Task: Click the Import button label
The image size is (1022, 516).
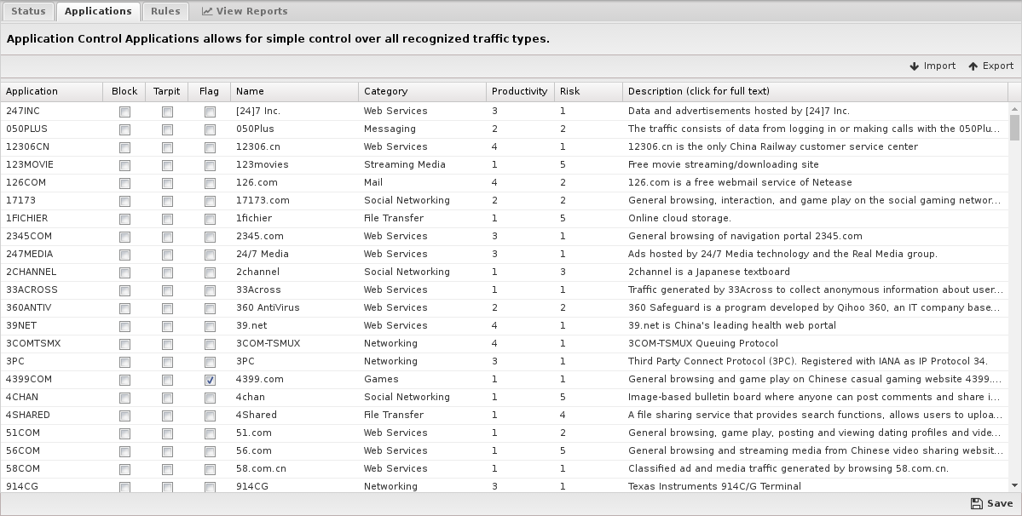Action: 939,66
